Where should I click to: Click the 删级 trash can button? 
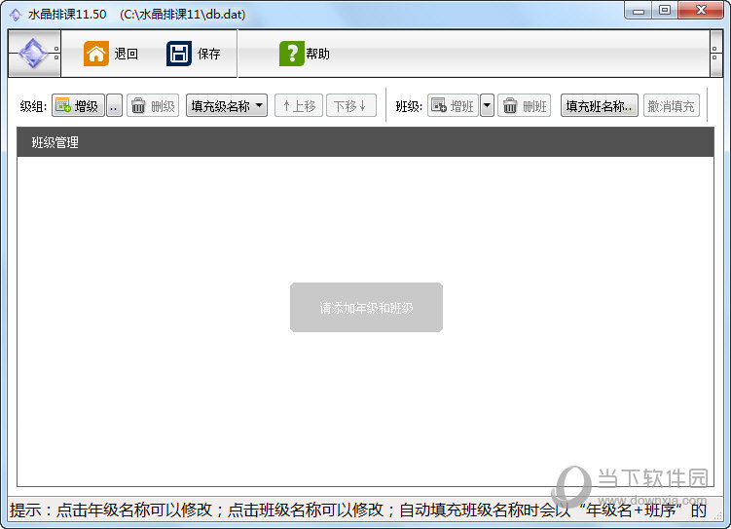pyautogui.click(x=153, y=106)
